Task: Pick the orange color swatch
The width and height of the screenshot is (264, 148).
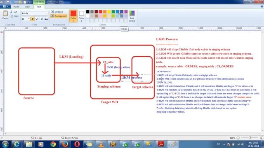Action: coord(105,12)
